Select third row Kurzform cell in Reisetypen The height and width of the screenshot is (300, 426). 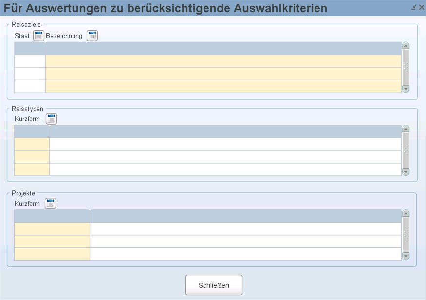click(x=32, y=169)
